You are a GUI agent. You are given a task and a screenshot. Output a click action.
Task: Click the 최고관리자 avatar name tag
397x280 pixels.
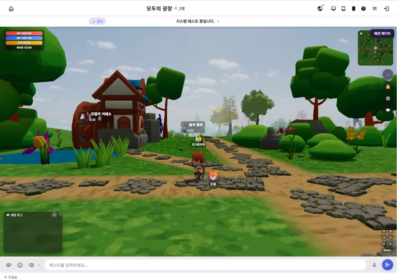[x=198, y=145]
